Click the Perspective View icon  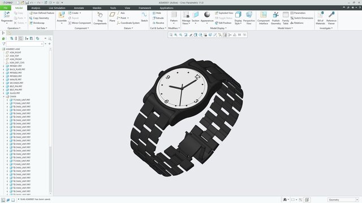[x=249, y=15]
